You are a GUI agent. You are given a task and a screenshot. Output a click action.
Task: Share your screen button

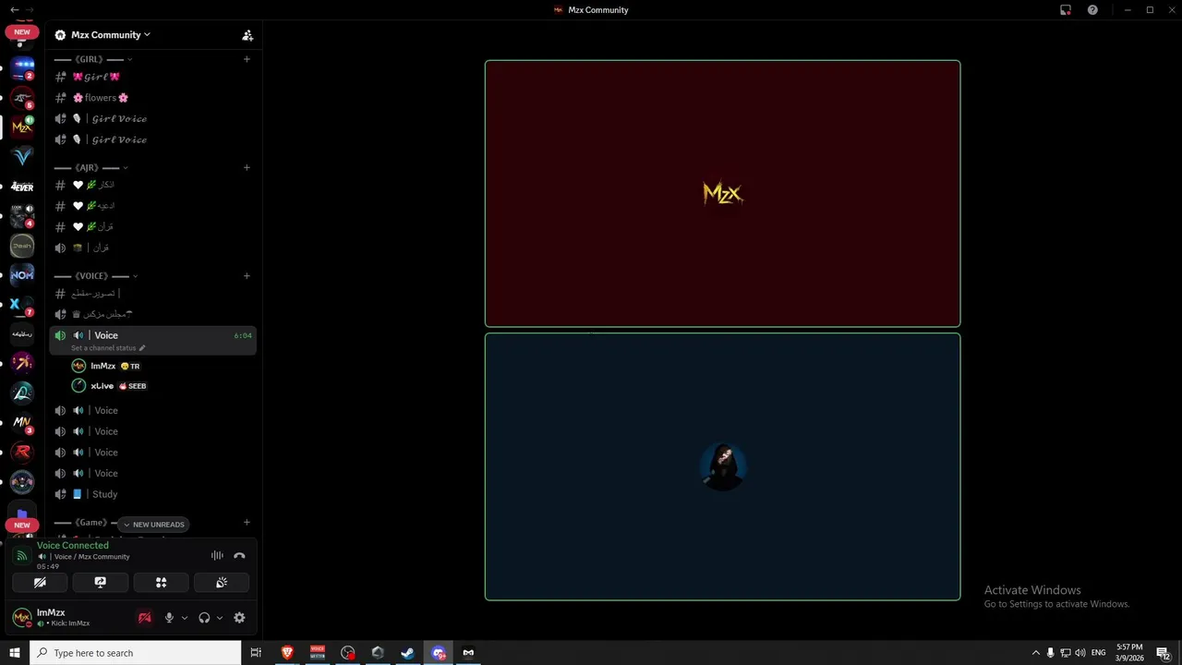pos(101,583)
